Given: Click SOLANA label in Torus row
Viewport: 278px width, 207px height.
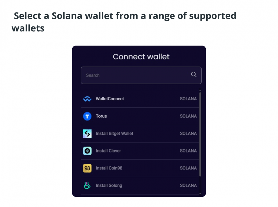Looking at the screenshot, I should (188, 116).
